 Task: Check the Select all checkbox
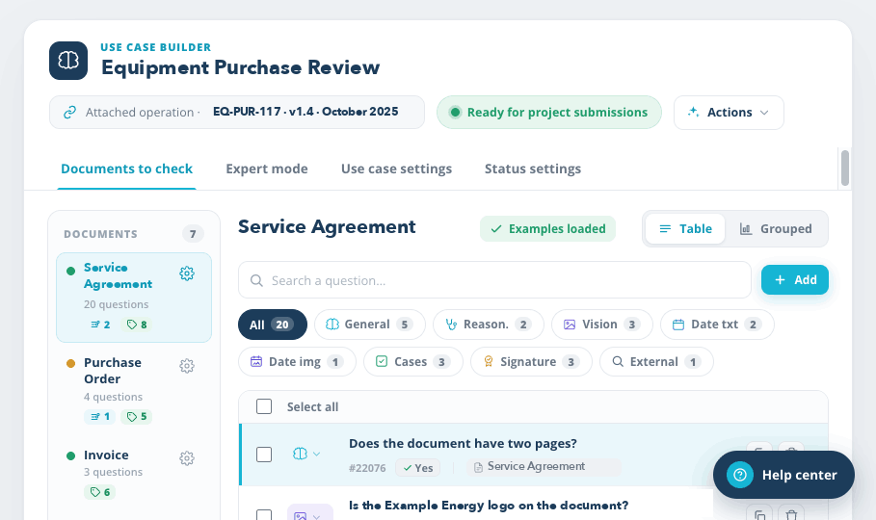click(264, 406)
